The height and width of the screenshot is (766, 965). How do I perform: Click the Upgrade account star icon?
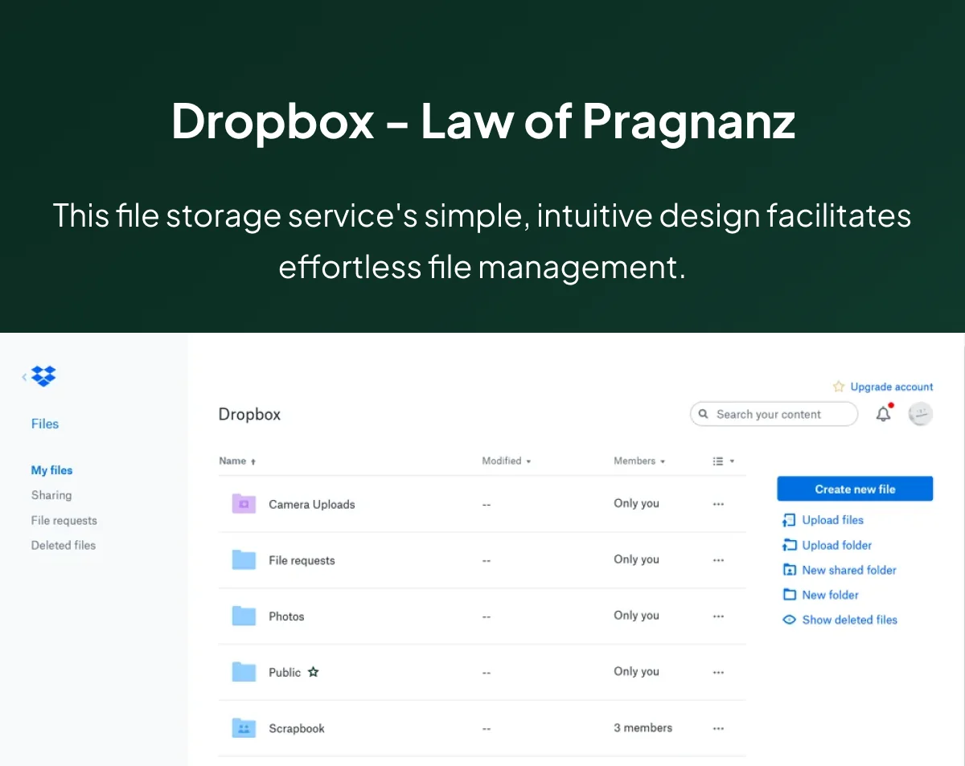coord(839,387)
